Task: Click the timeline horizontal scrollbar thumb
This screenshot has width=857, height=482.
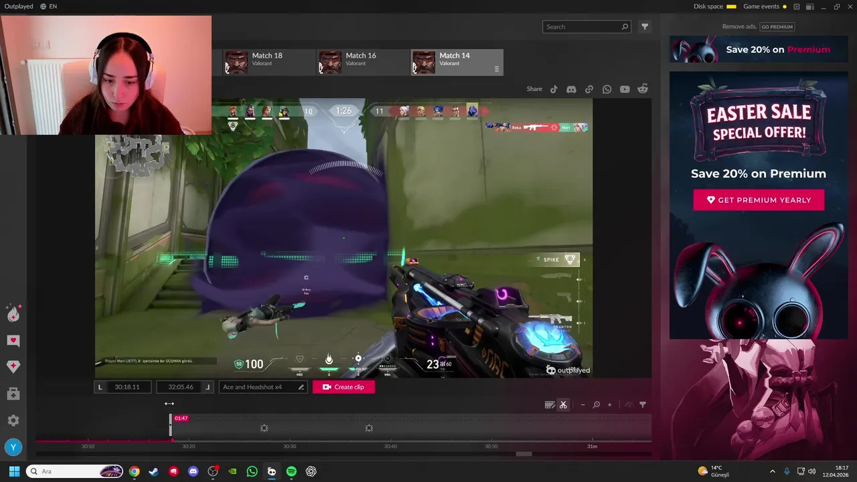Action: tap(524, 454)
